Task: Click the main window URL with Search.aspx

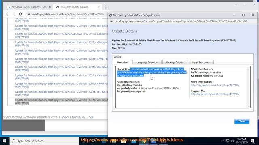Action: pos(68,14)
